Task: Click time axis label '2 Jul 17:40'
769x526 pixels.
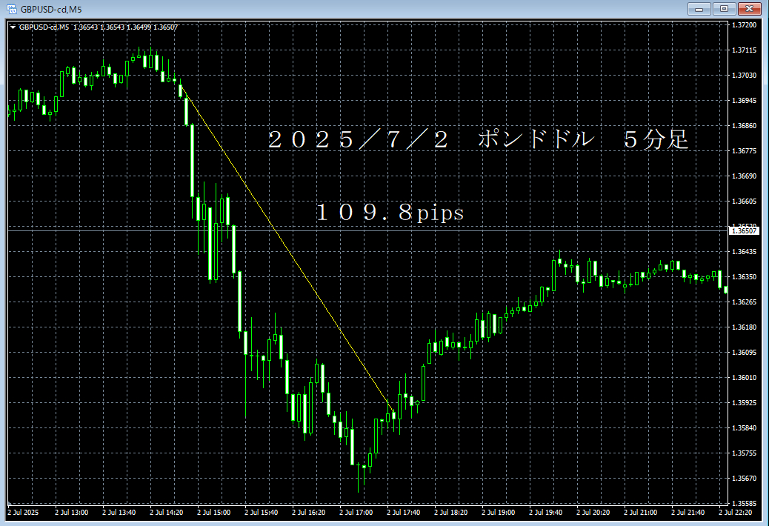Action: click(x=404, y=512)
